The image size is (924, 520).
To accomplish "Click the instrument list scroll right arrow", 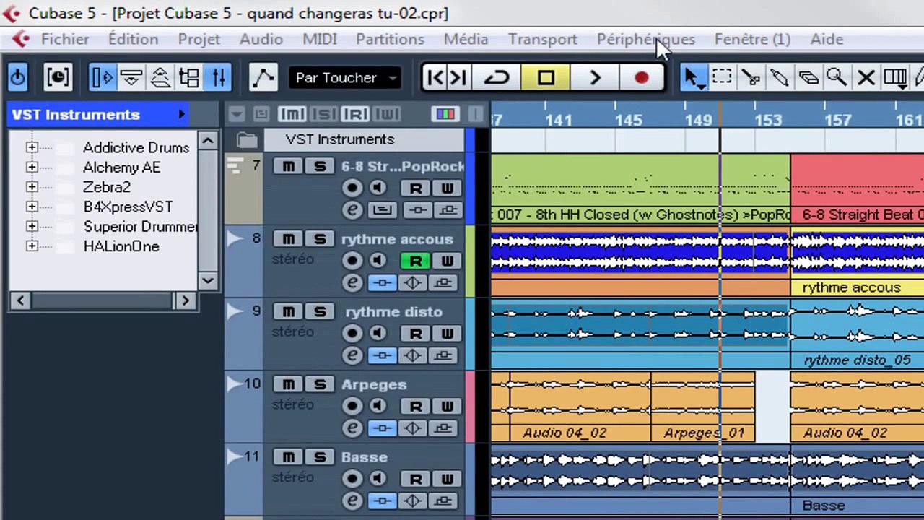I will [186, 300].
